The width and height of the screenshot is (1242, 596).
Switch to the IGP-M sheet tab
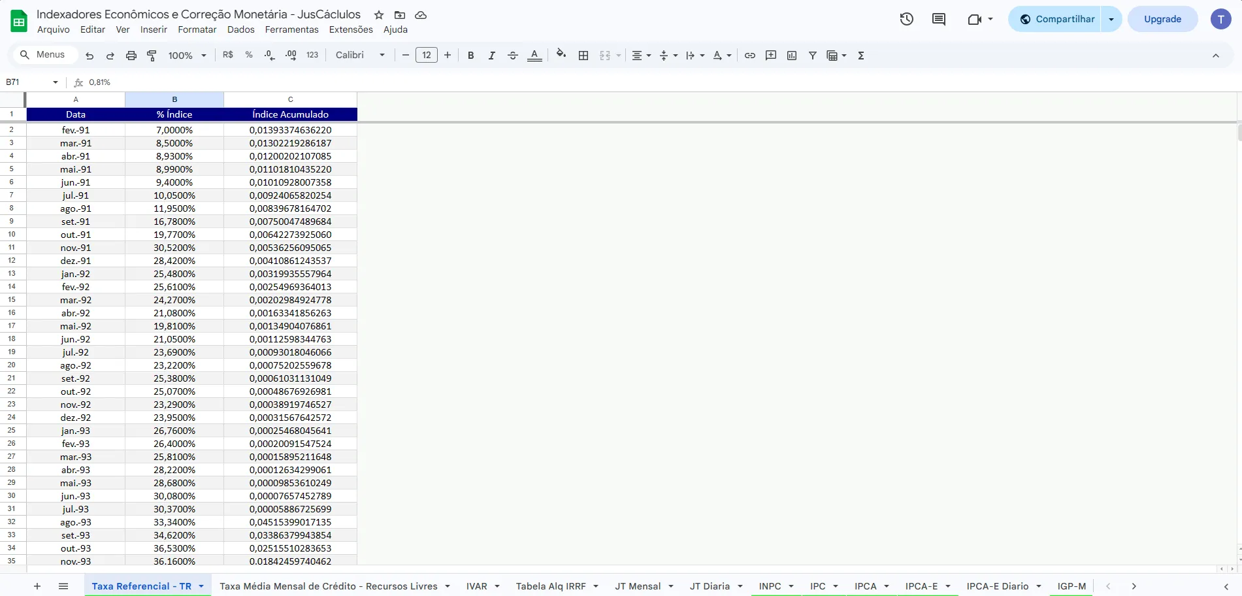click(x=1071, y=586)
